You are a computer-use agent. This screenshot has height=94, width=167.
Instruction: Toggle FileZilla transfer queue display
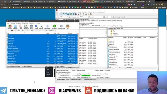(x=68, y=14)
